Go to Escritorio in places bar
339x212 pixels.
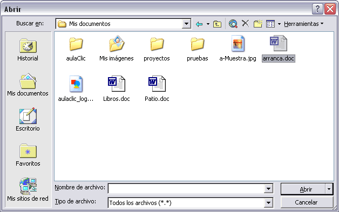coord(28,120)
